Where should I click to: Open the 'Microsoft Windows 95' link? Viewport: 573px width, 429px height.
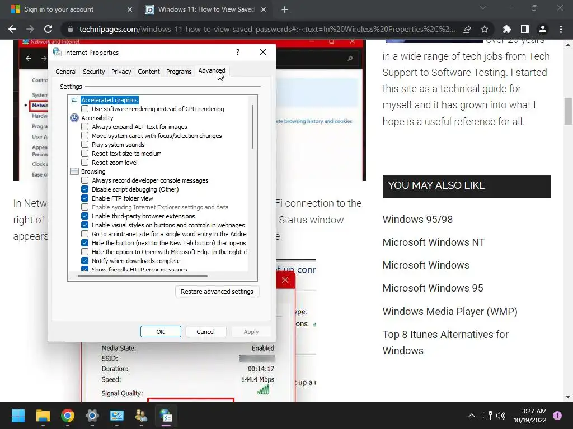[x=433, y=288]
